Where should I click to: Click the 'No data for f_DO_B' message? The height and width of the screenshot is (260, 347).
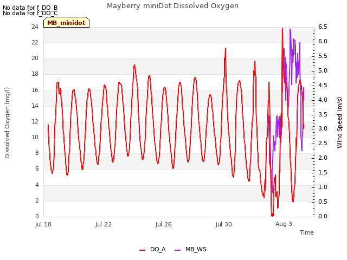pos(30,8)
